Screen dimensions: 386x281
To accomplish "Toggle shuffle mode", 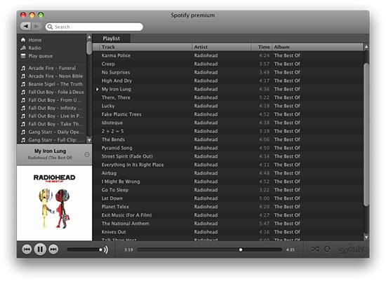I will (315, 249).
